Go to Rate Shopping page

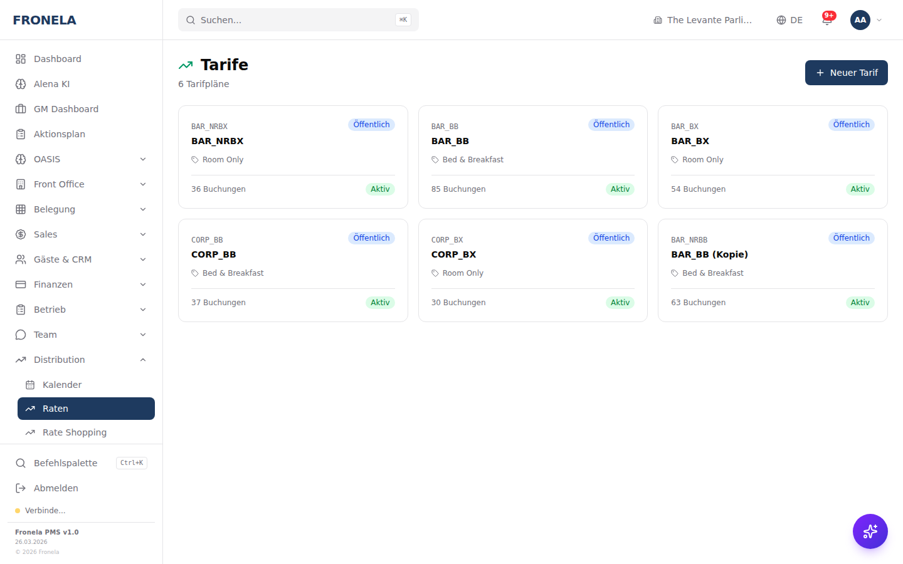[74, 432]
